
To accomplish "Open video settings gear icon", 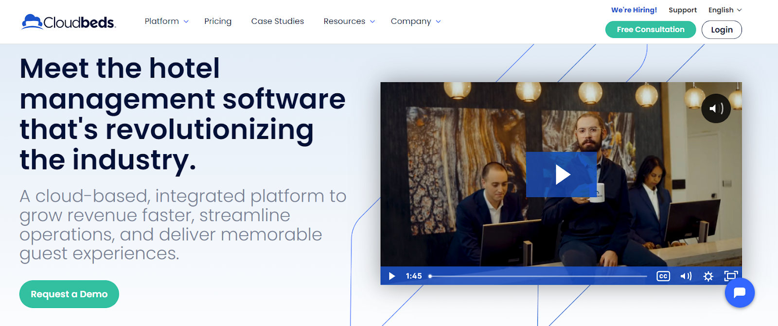I will pos(708,276).
